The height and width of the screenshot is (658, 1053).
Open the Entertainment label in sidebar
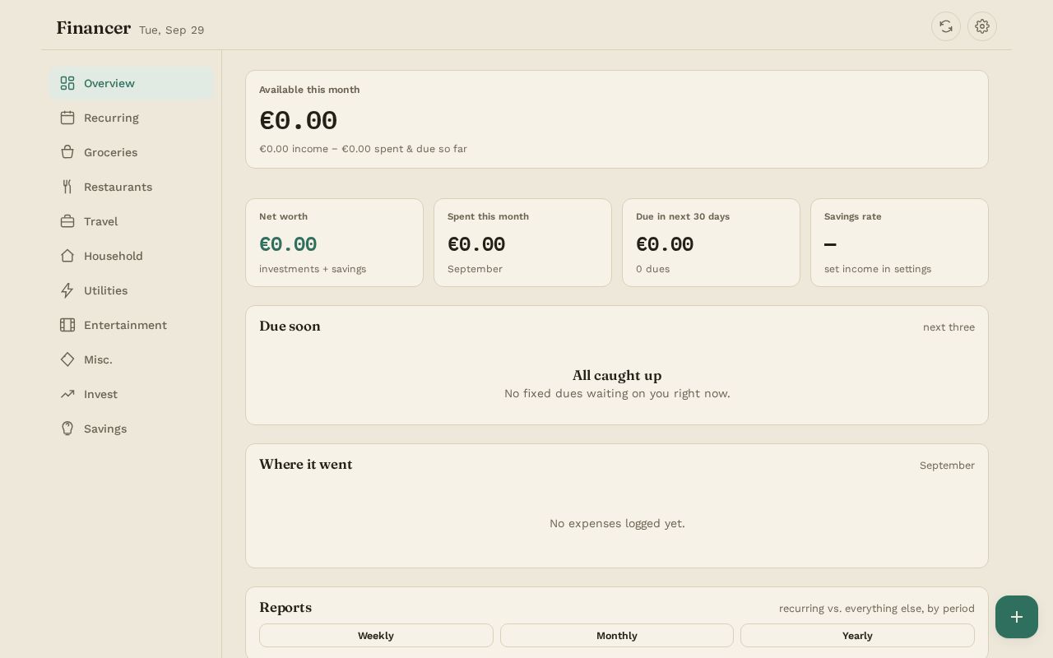[x=125, y=325]
